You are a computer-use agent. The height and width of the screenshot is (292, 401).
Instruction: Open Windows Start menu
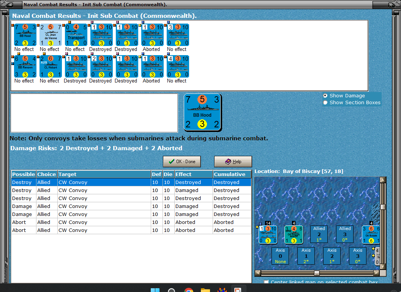pyautogui.click(x=155, y=290)
